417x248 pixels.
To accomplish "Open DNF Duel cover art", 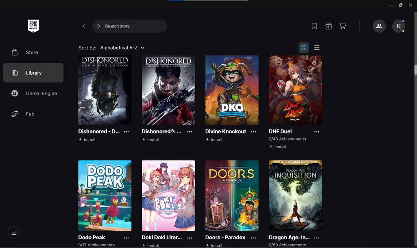I will click(x=295, y=90).
